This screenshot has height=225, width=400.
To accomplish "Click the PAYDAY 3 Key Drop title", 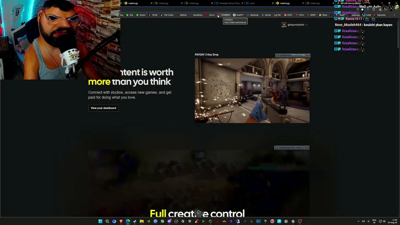I will pos(207,55).
